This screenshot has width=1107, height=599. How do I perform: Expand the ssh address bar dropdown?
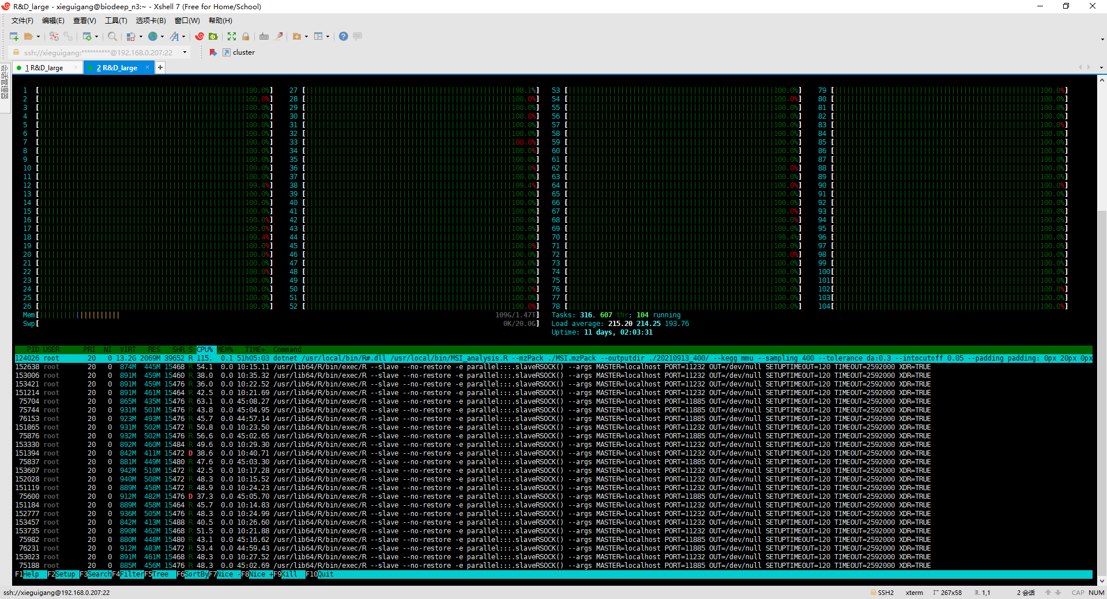click(x=184, y=52)
